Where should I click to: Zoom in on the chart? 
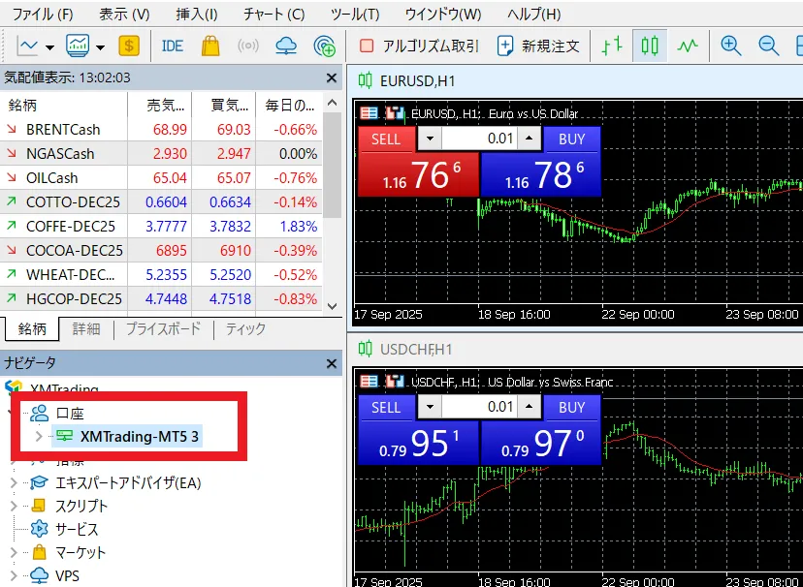point(730,46)
